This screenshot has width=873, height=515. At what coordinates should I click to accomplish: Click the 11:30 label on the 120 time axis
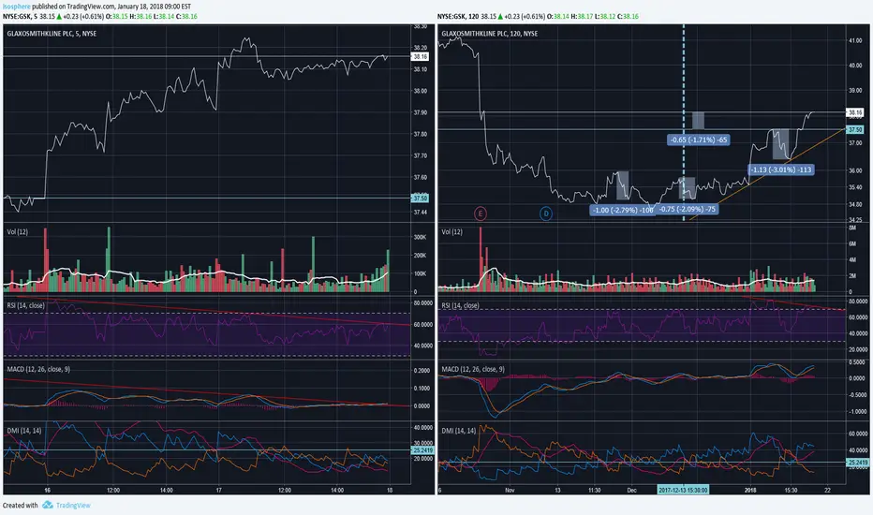[594, 491]
